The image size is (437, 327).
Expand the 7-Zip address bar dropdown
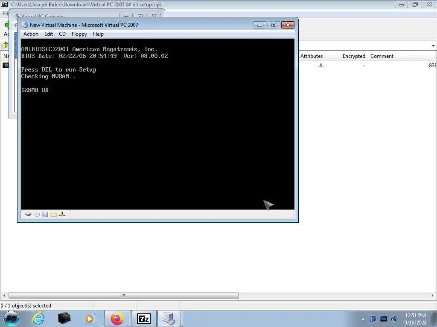click(x=433, y=45)
